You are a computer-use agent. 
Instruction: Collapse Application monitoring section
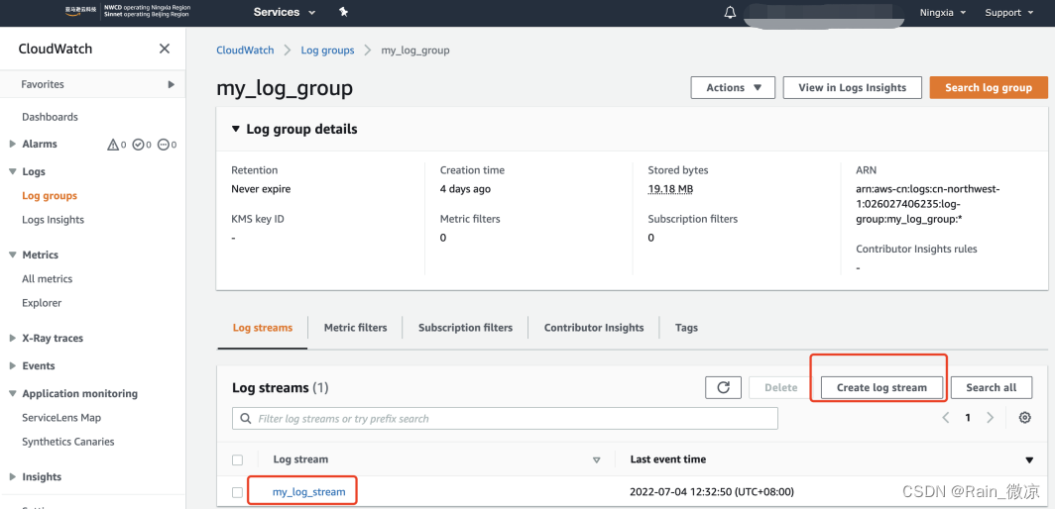tap(13, 393)
